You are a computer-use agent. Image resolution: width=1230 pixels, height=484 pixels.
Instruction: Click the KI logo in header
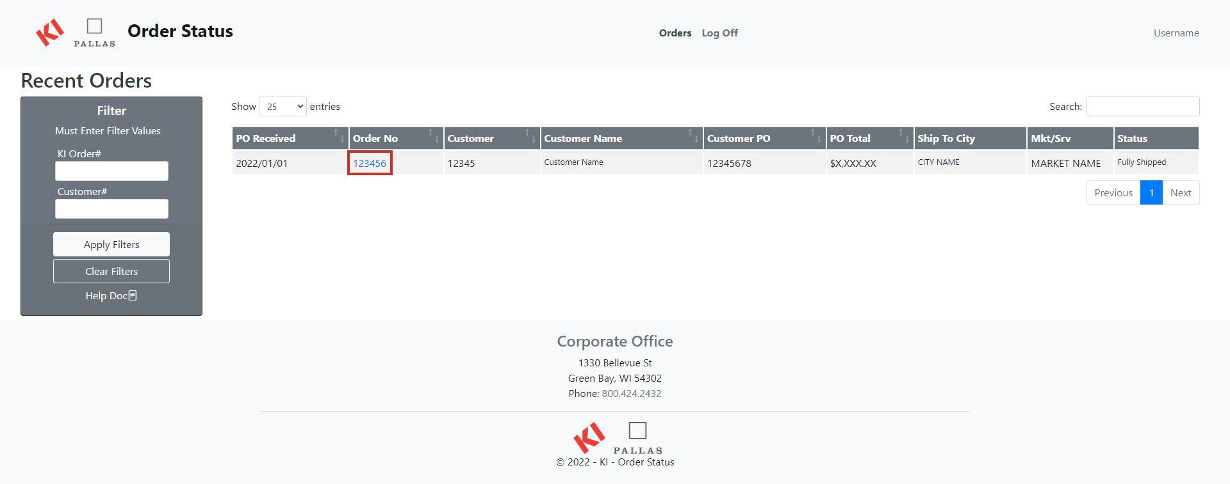pos(50,32)
